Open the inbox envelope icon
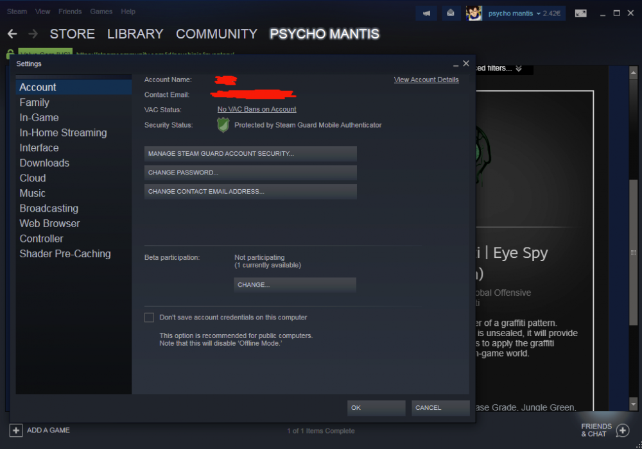Image resolution: width=642 pixels, height=449 pixels. pos(451,13)
